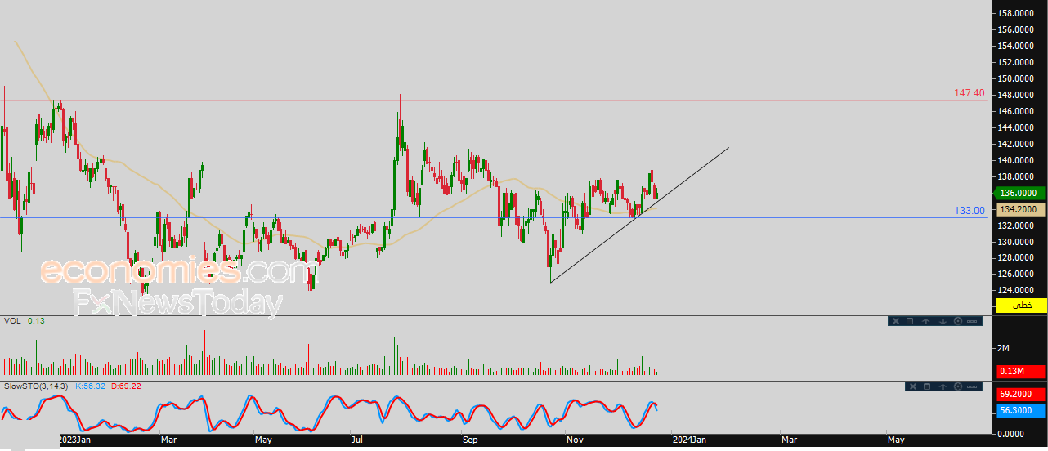Click the 2M volume axis label
The height and width of the screenshot is (451, 1048).
(1003, 349)
